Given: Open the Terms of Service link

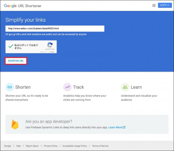Looking at the screenshot, I should click(100, 146).
